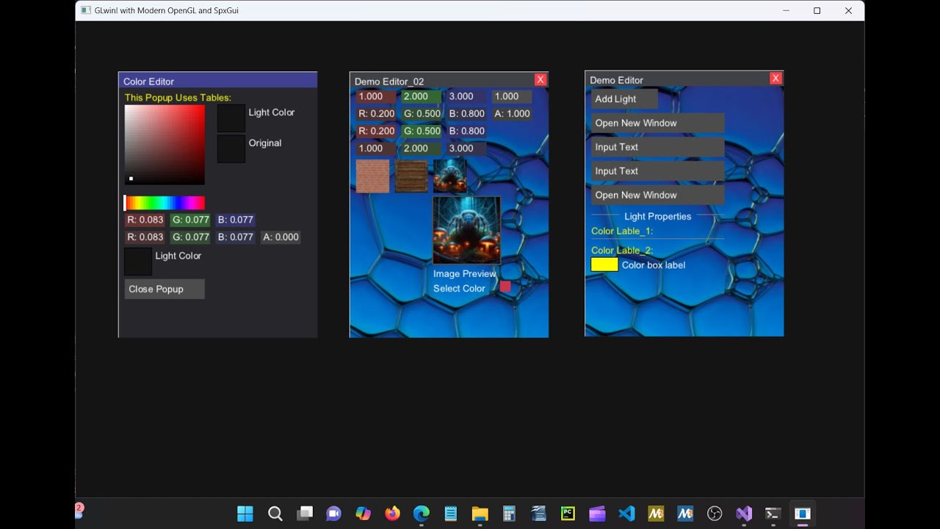Click the large spider image preview
Viewport: 940px width, 529px height.
click(467, 229)
